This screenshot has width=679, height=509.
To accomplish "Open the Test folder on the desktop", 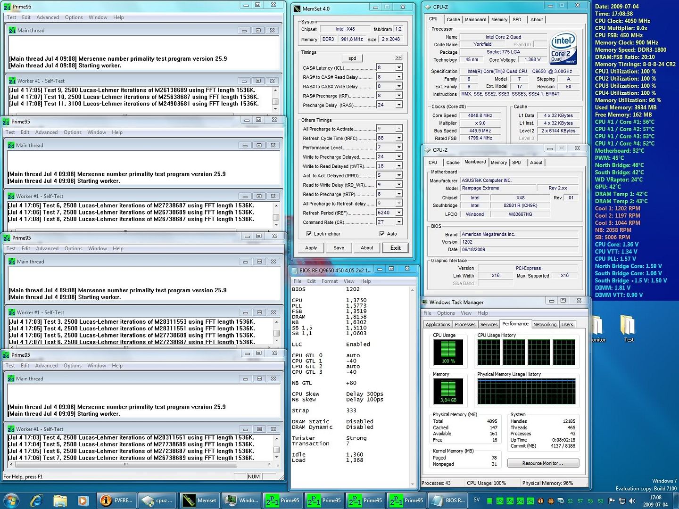I will pyautogui.click(x=628, y=328).
